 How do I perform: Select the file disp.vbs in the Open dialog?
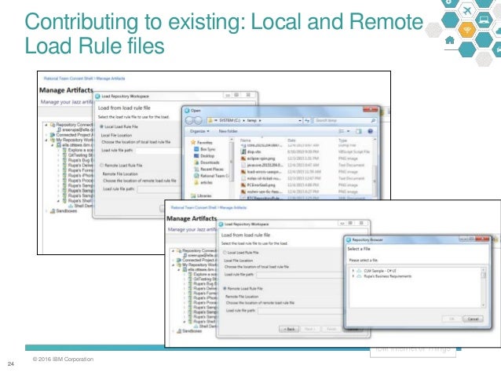click(x=251, y=151)
